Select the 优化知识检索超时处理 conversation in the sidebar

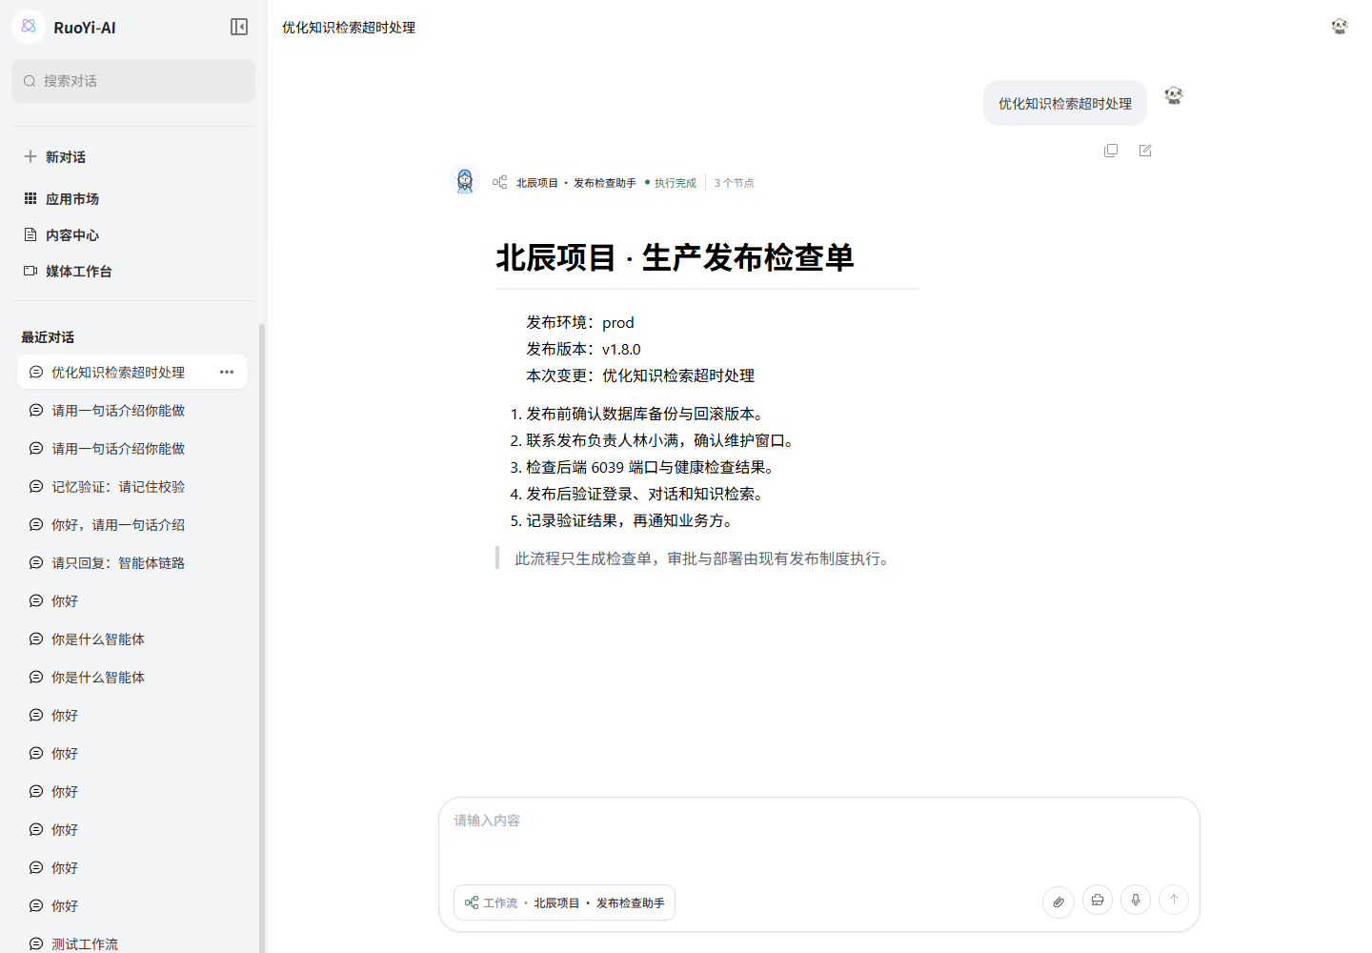(x=132, y=372)
